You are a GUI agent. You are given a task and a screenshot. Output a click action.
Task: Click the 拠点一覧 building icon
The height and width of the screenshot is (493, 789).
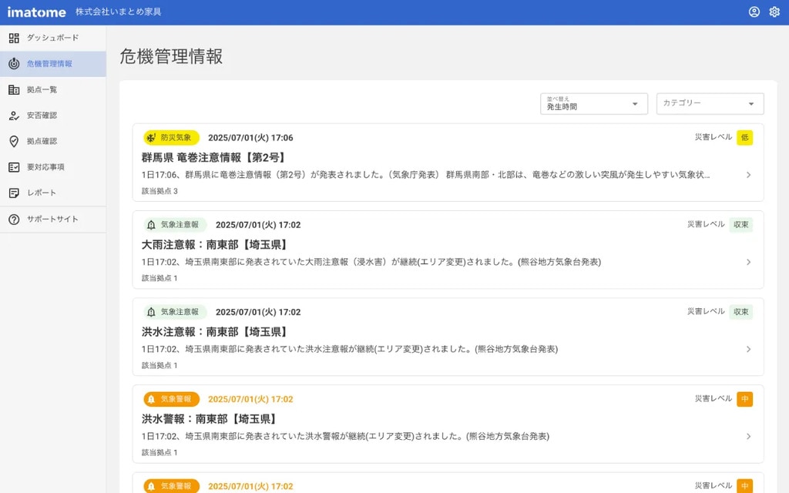coord(14,89)
